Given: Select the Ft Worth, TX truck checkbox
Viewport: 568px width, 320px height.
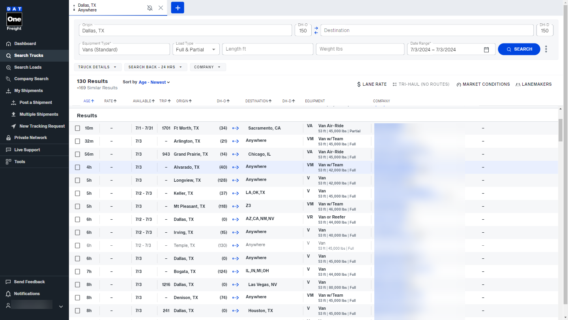Looking at the screenshot, I should click(x=78, y=128).
